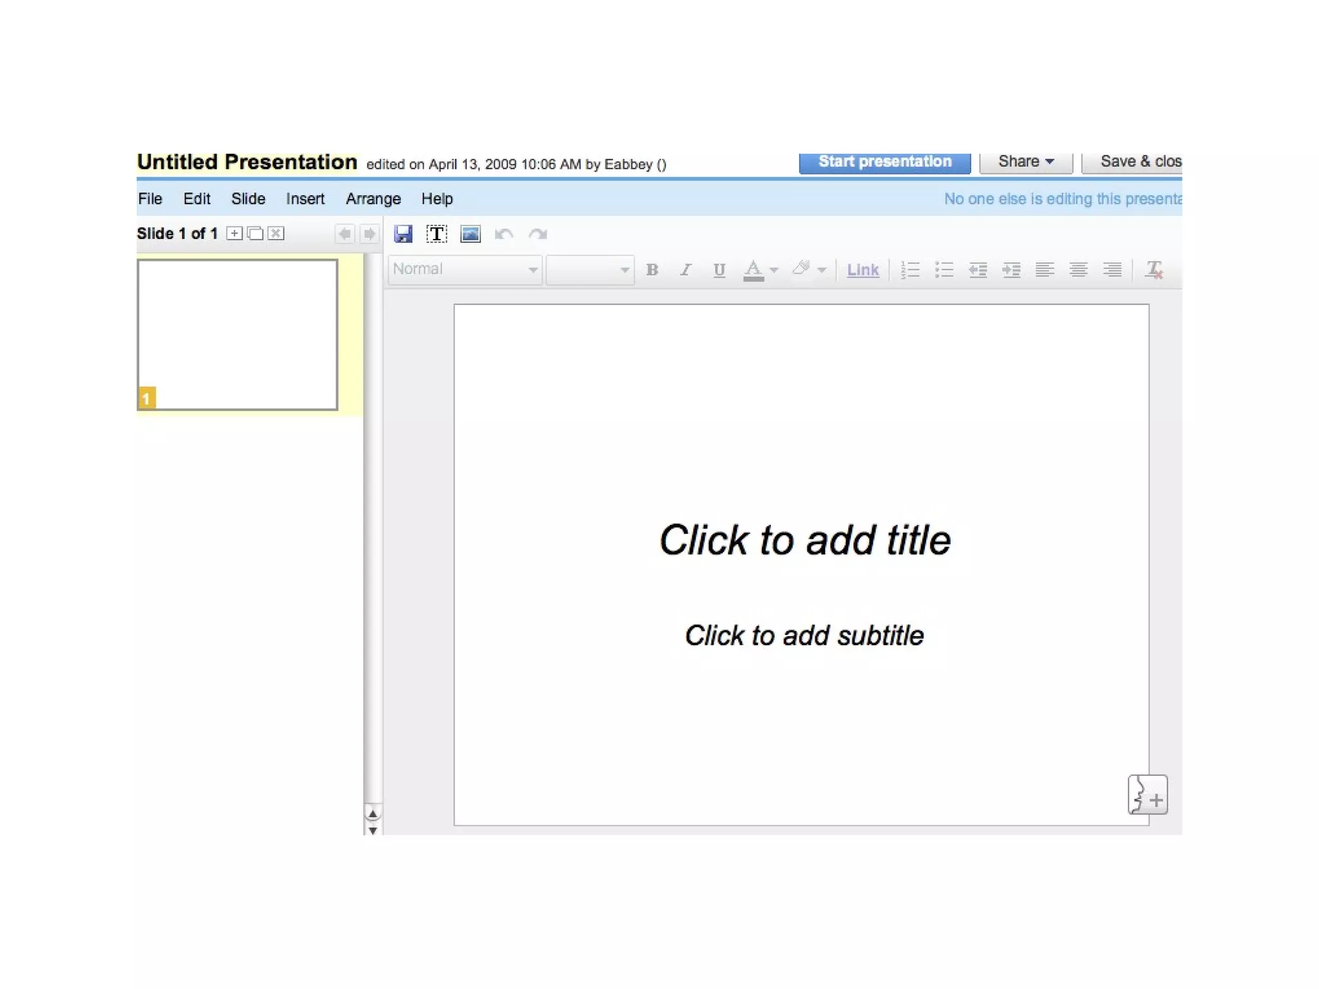Click the Undo arrow icon
Screen dimensions: 1319x989
tap(504, 234)
